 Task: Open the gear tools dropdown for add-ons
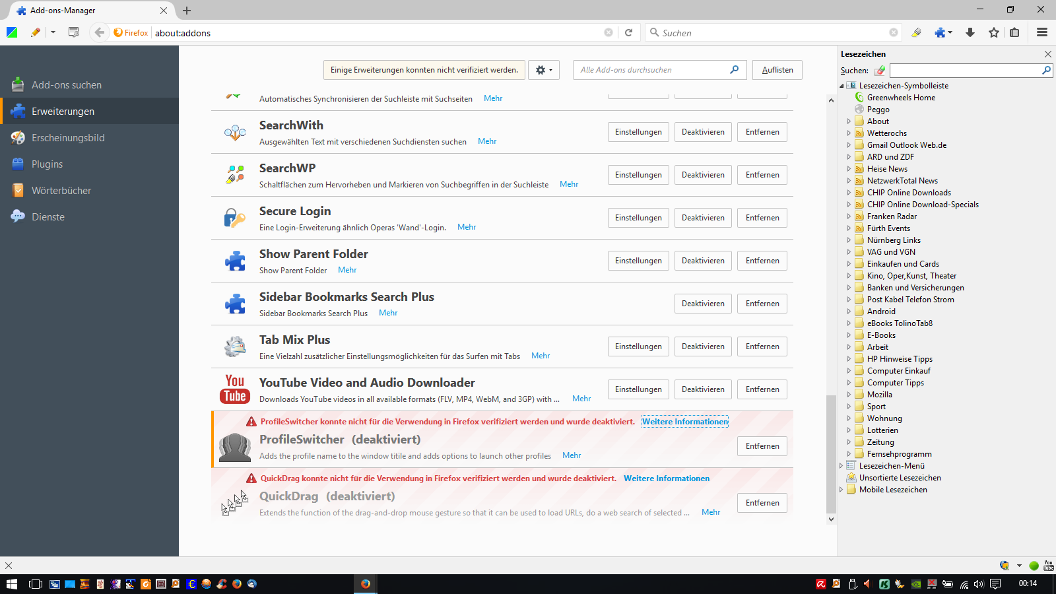(544, 70)
